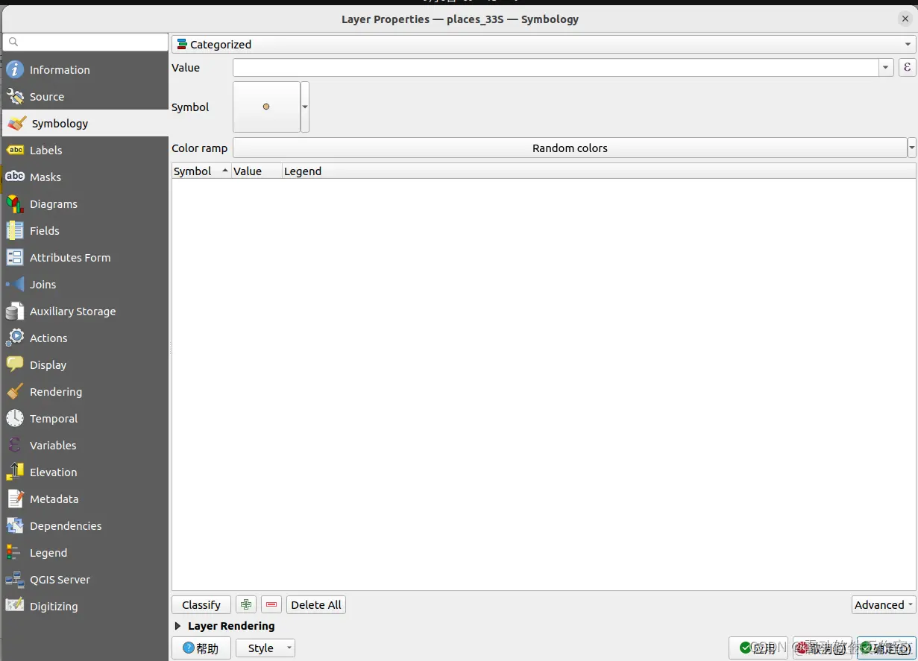The height and width of the screenshot is (661, 918).
Task: Click the Source wrench icon
Action: tap(15, 97)
